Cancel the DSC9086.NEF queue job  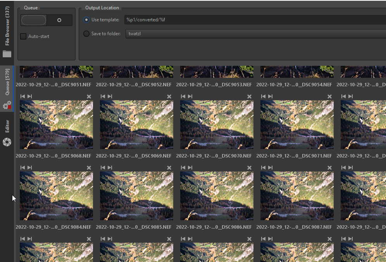[x=249, y=168]
